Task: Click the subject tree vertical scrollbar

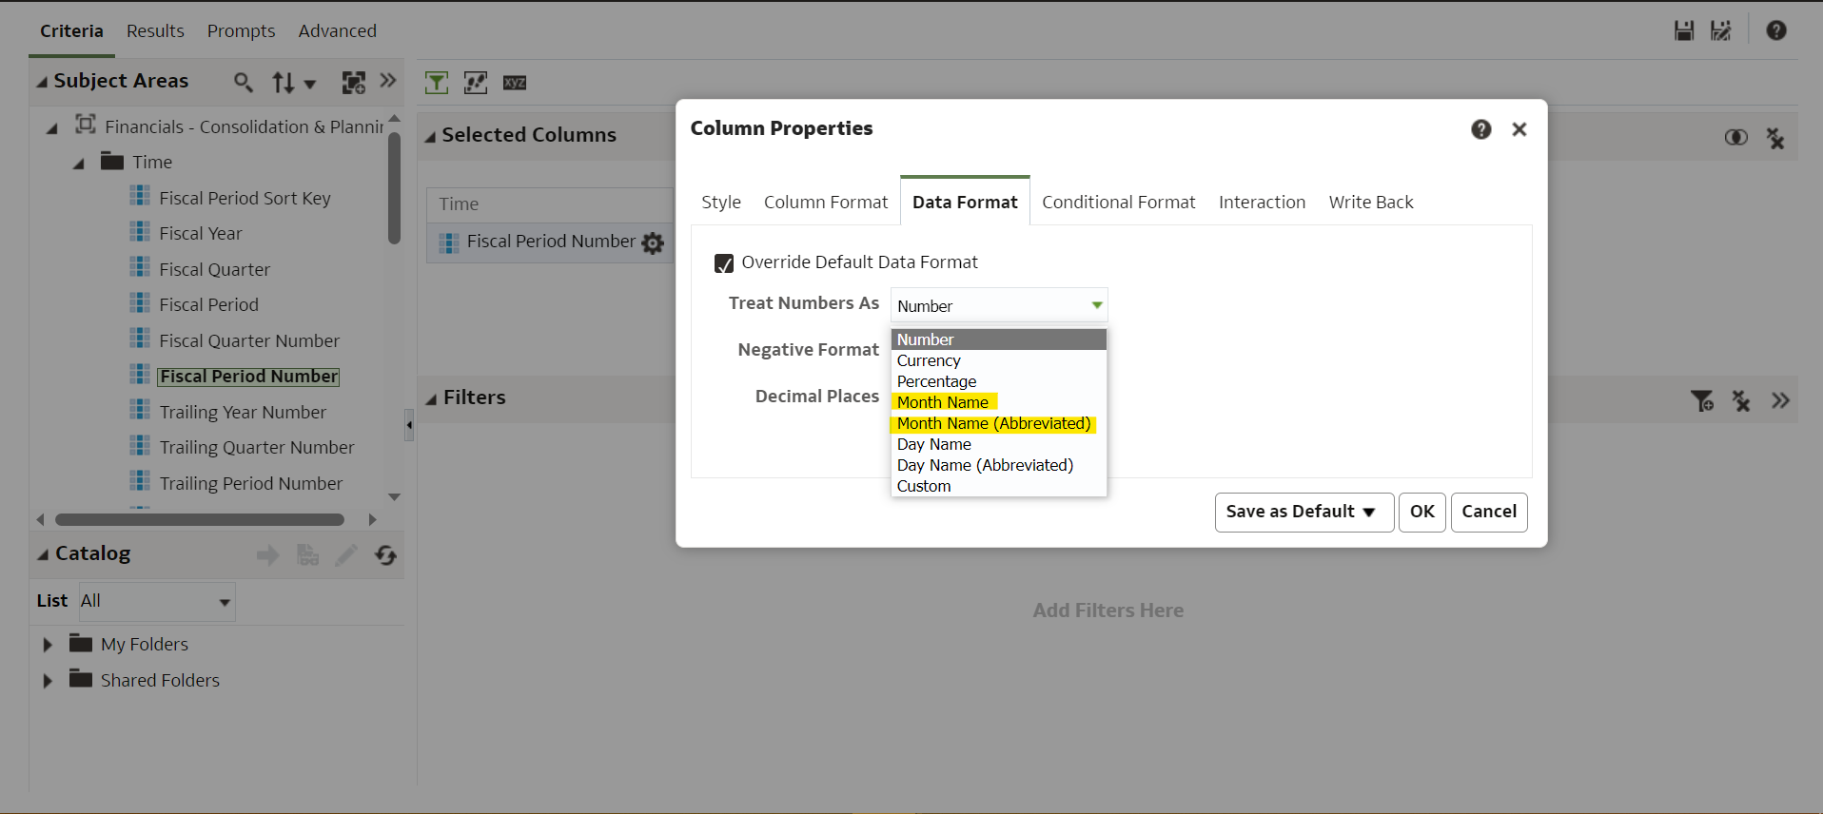Action: click(394, 187)
